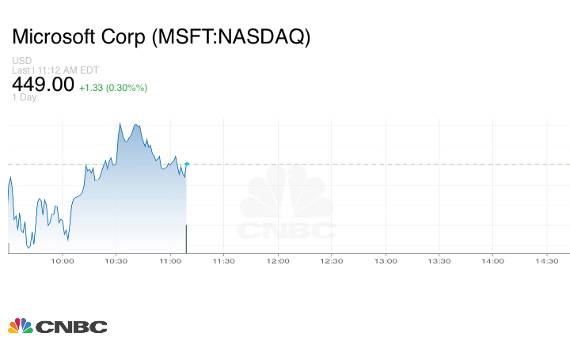The image size is (570, 356).
Task: Select the 1 Day range label
Action: (25, 98)
